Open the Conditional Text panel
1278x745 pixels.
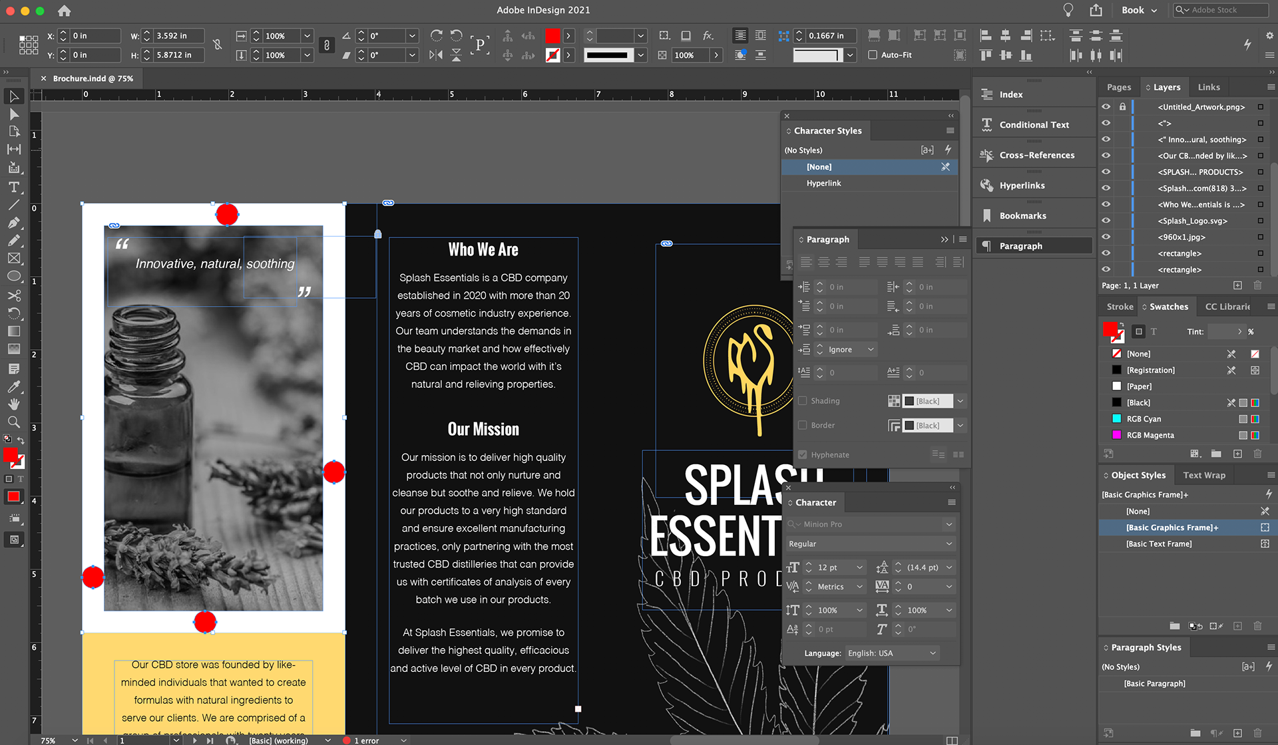click(x=1034, y=125)
